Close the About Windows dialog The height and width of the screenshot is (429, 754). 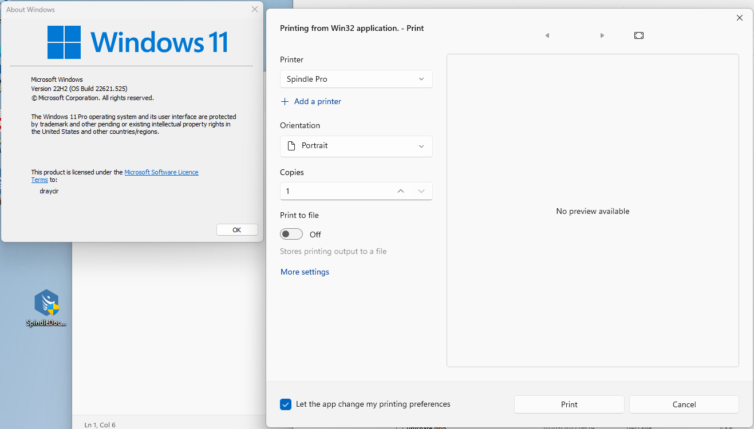[255, 10]
